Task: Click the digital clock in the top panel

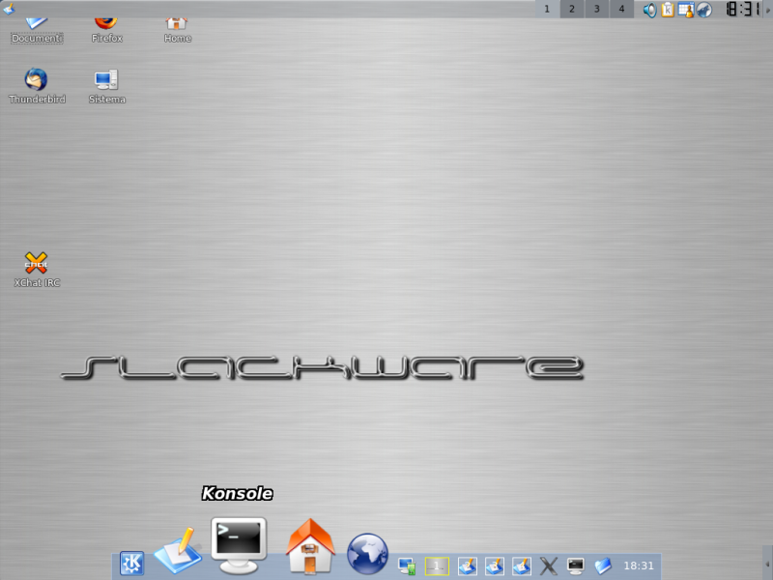Action: 742,9
